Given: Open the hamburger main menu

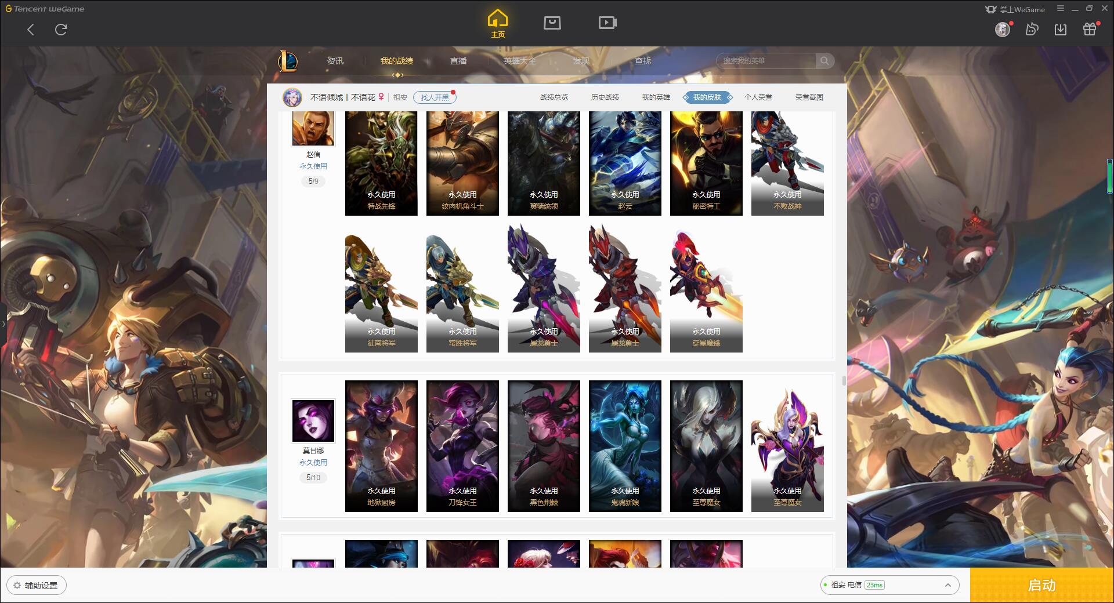Looking at the screenshot, I should click(1061, 9).
